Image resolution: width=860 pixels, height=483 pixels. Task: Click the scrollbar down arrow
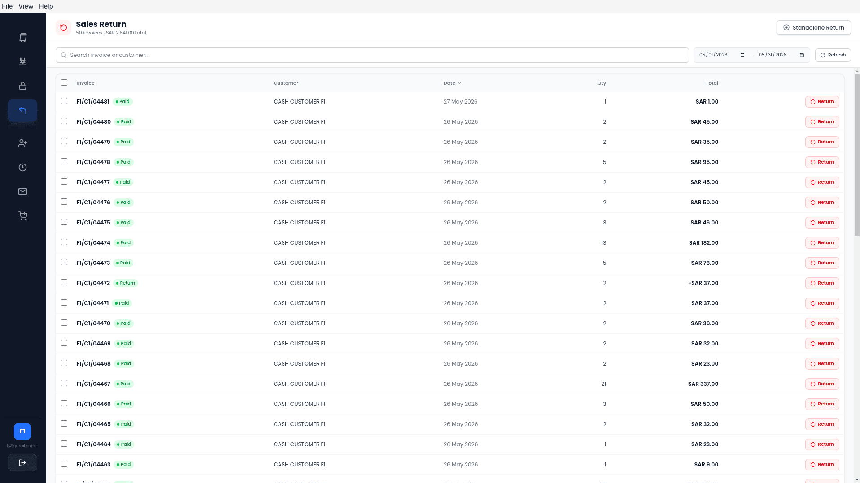pyautogui.click(x=857, y=480)
